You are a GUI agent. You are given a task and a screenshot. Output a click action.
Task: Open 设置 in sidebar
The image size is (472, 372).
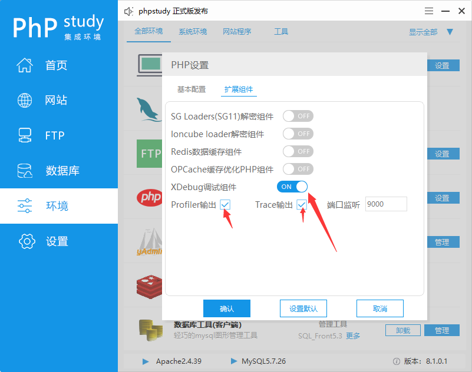pyautogui.click(x=57, y=241)
